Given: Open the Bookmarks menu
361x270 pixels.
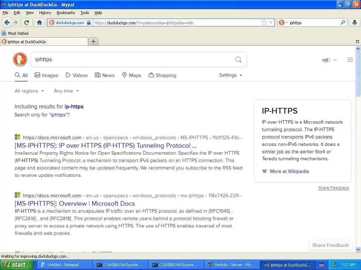Looking at the screenshot, I should 66,13.
